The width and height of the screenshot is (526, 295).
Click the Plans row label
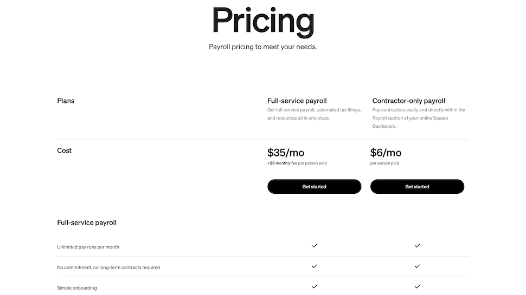tap(66, 101)
